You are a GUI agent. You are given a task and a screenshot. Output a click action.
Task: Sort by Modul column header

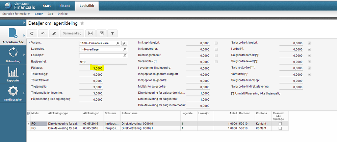[x=39, y=116]
